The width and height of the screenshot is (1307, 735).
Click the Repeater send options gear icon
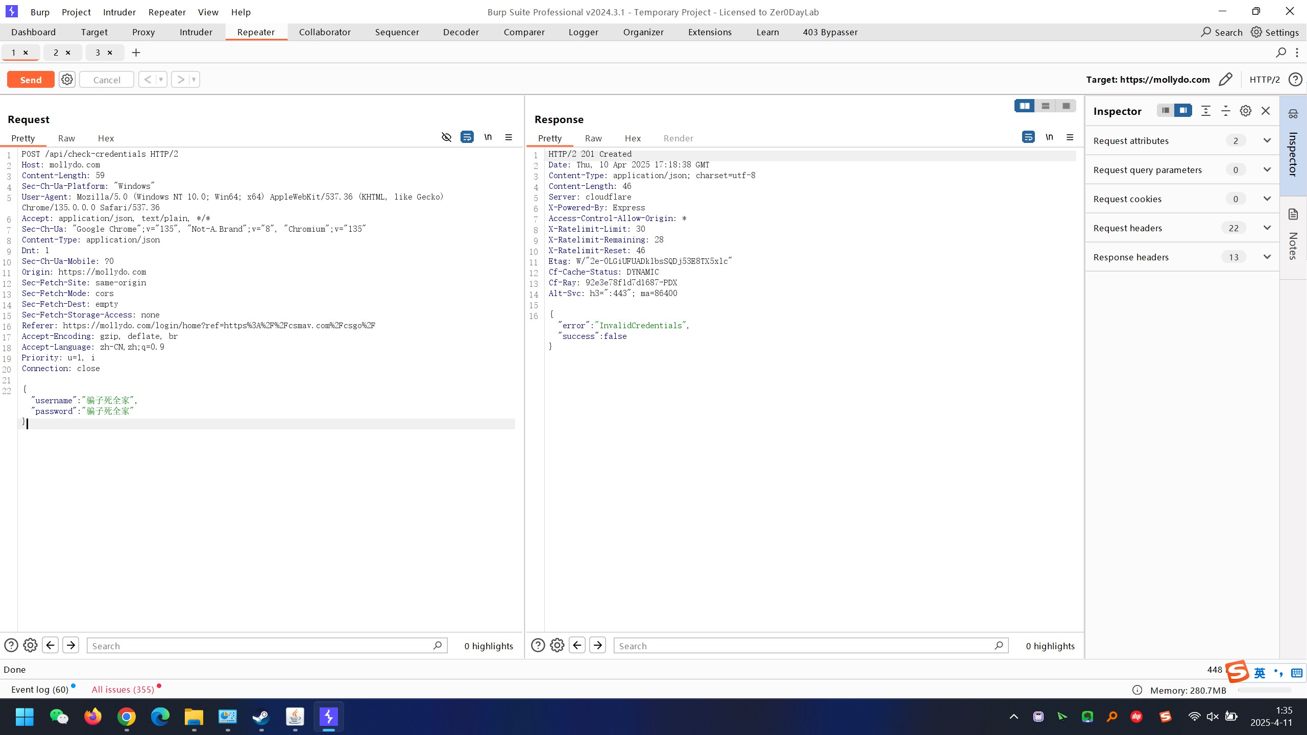[67, 80]
